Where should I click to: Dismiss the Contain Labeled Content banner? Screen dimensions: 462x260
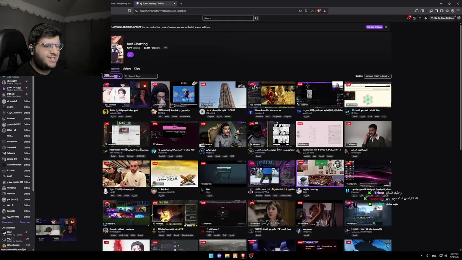(x=386, y=27)
